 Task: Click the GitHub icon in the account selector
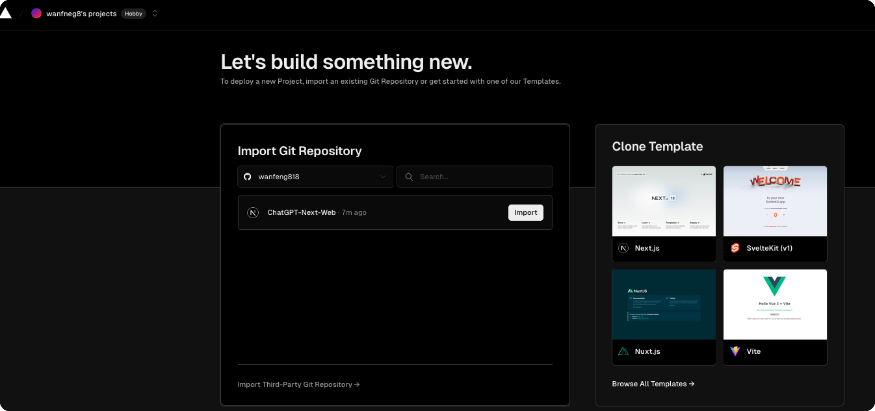click(247, 177)
